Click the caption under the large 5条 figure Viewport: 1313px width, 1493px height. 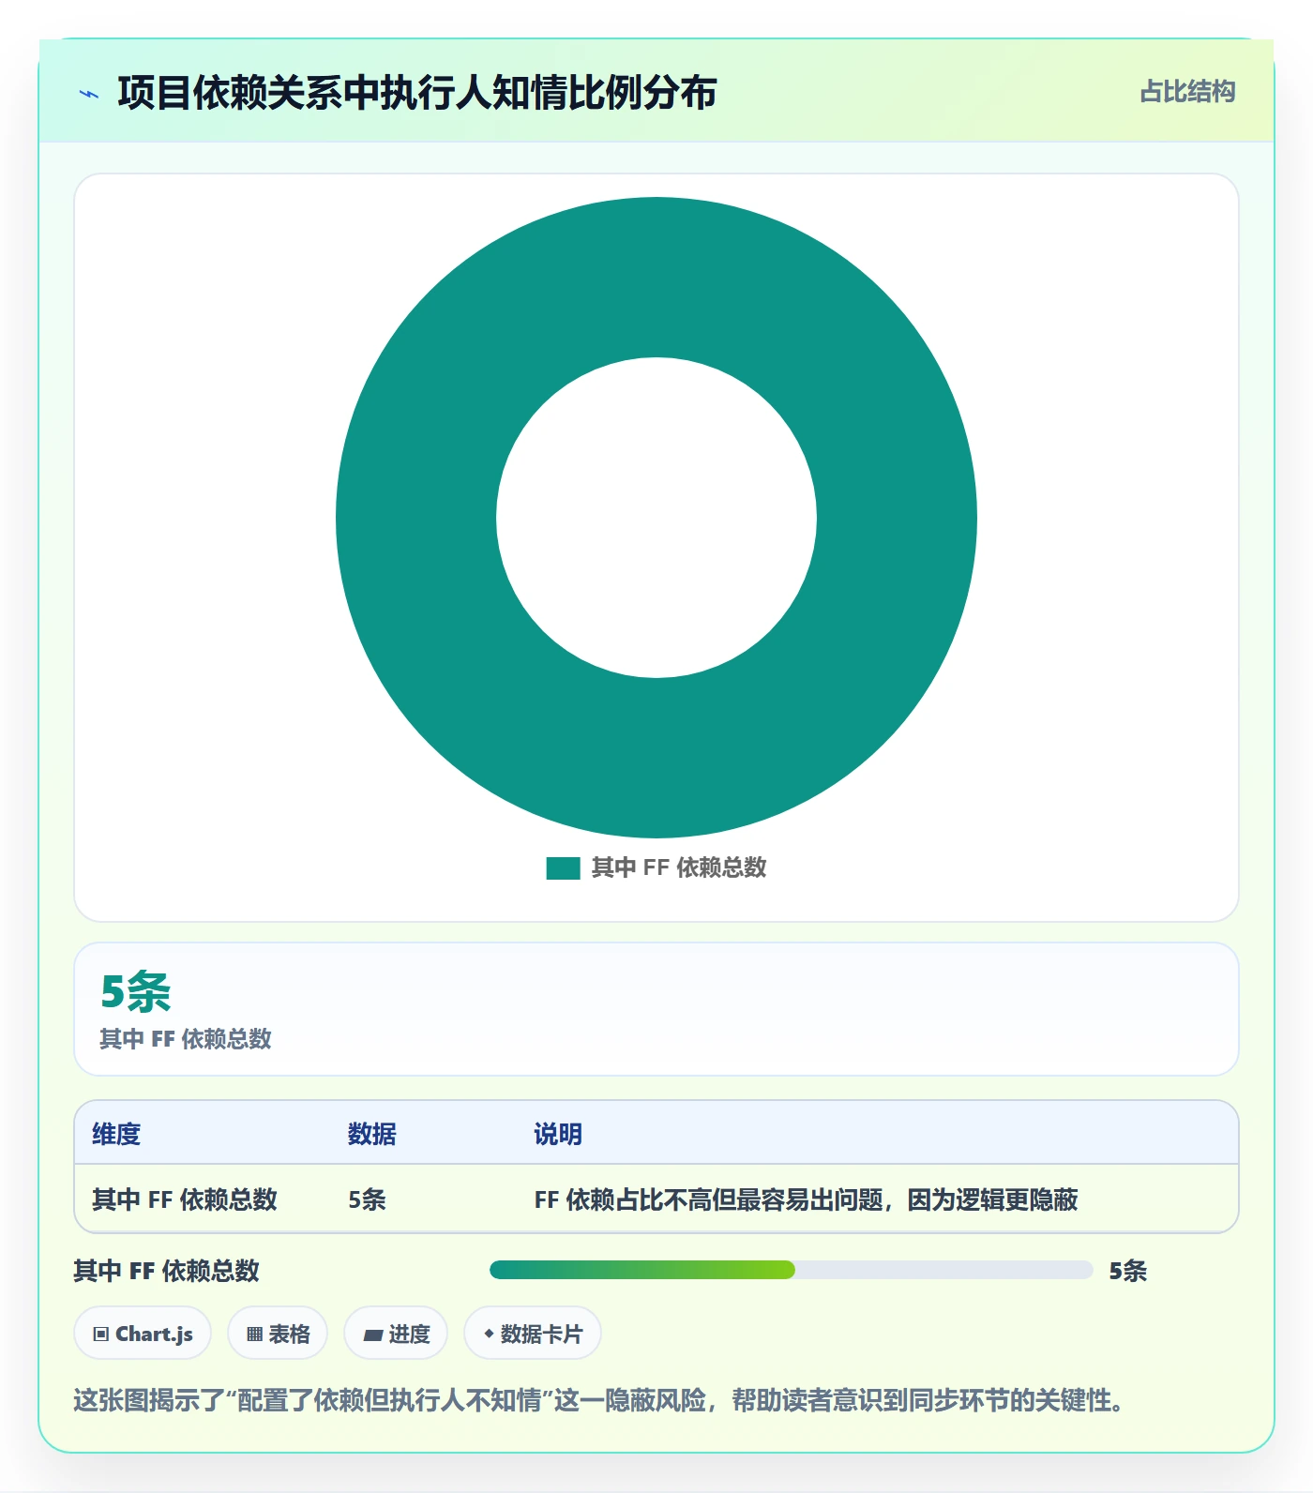186,1039
